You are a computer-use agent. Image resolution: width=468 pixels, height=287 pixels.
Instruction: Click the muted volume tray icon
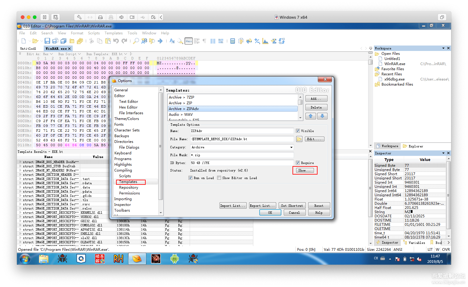[x=419, y=259]
